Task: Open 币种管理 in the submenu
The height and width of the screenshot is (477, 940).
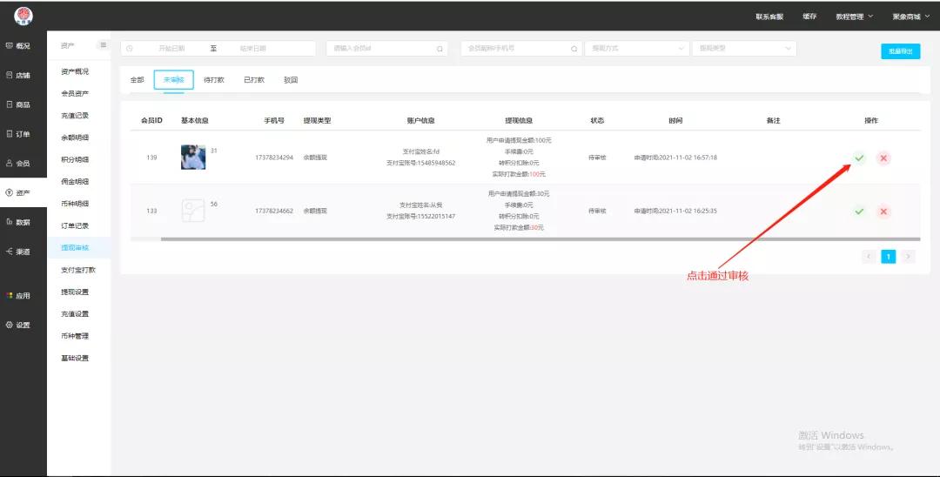Action: click(75, 336)
